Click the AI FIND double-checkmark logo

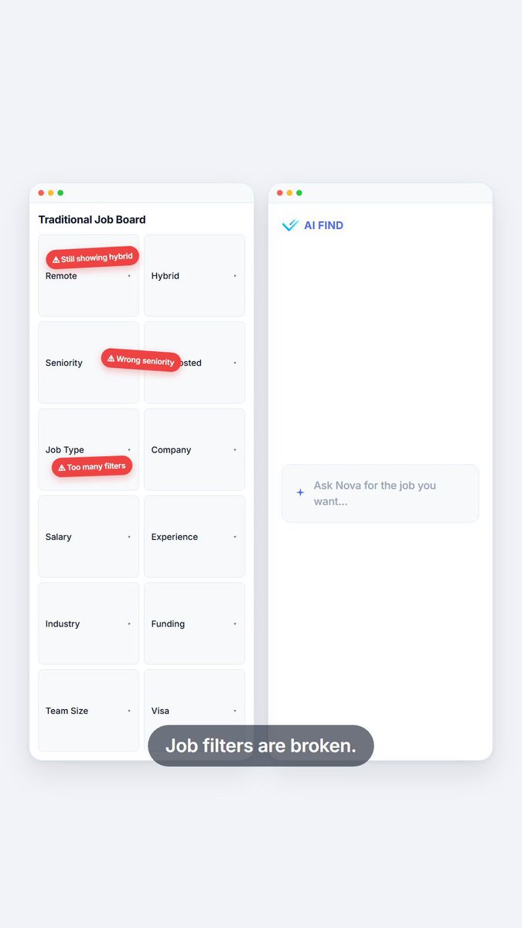(x=290, y=225)
